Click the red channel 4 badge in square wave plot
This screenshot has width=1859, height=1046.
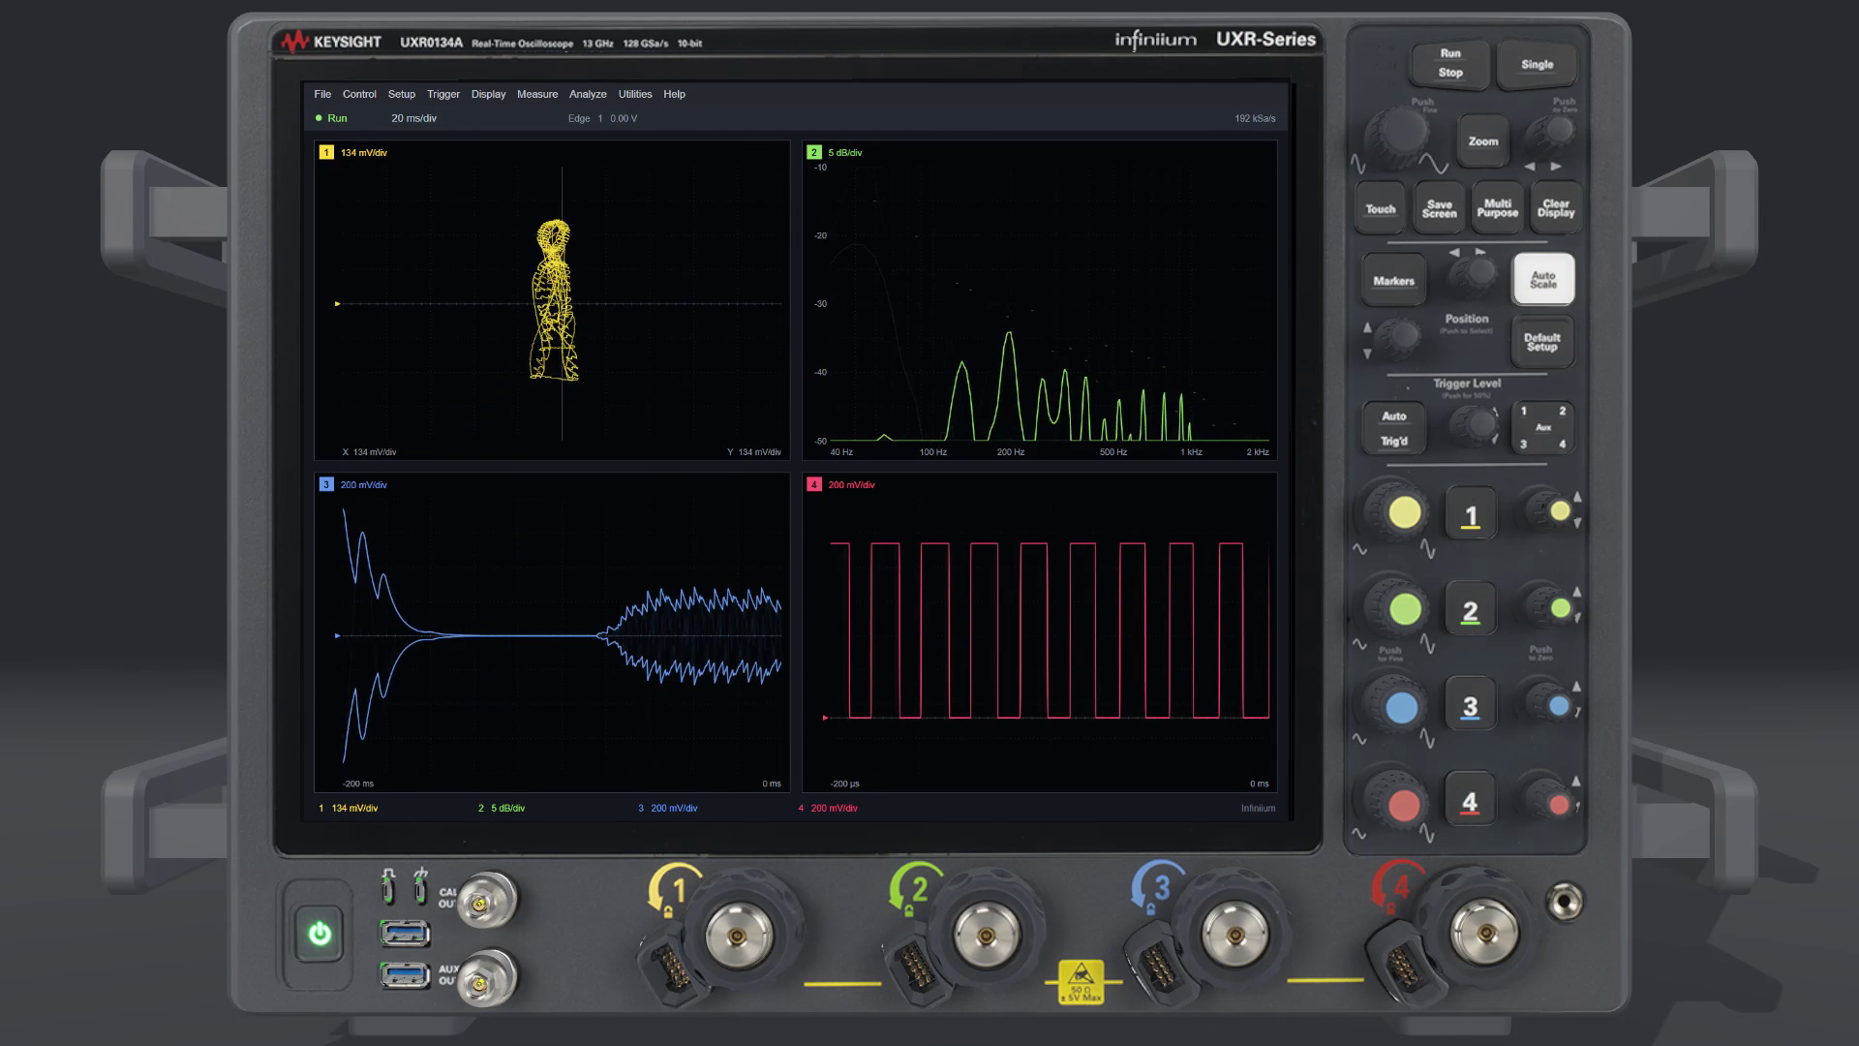click(x=814, y=484)
